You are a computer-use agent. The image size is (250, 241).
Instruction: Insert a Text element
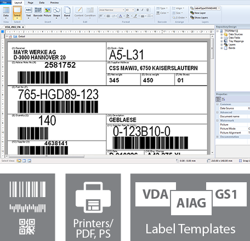[29, 12]
